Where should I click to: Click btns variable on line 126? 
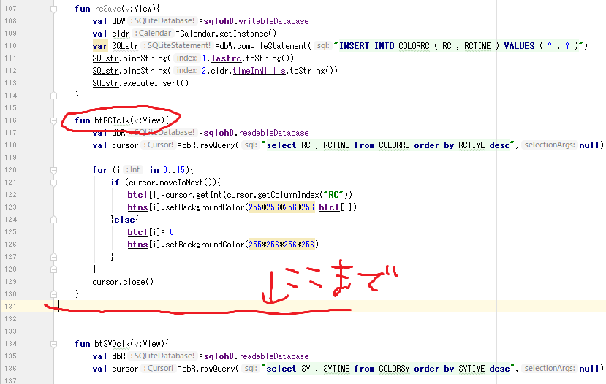point(137,245)
